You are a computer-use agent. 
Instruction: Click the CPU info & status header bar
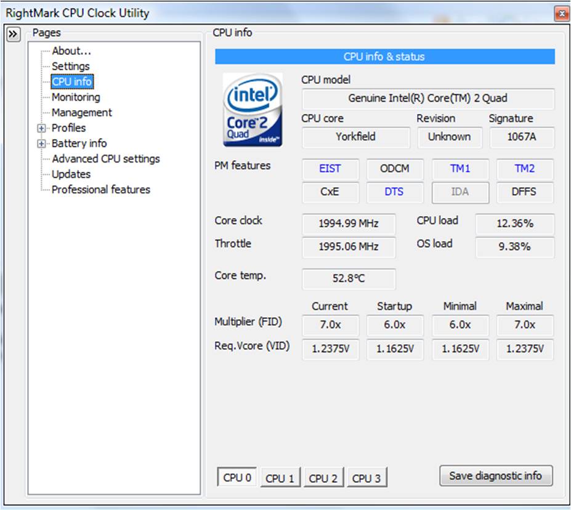click(x=384, y=57)
